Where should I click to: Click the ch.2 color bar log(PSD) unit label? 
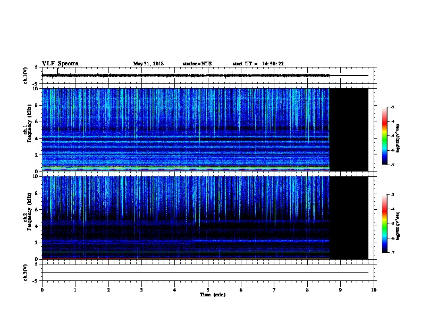coord(398,226)
